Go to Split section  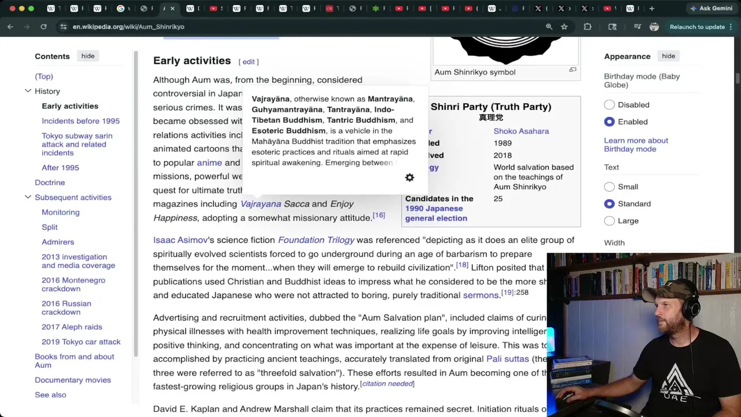click(50, 227)
